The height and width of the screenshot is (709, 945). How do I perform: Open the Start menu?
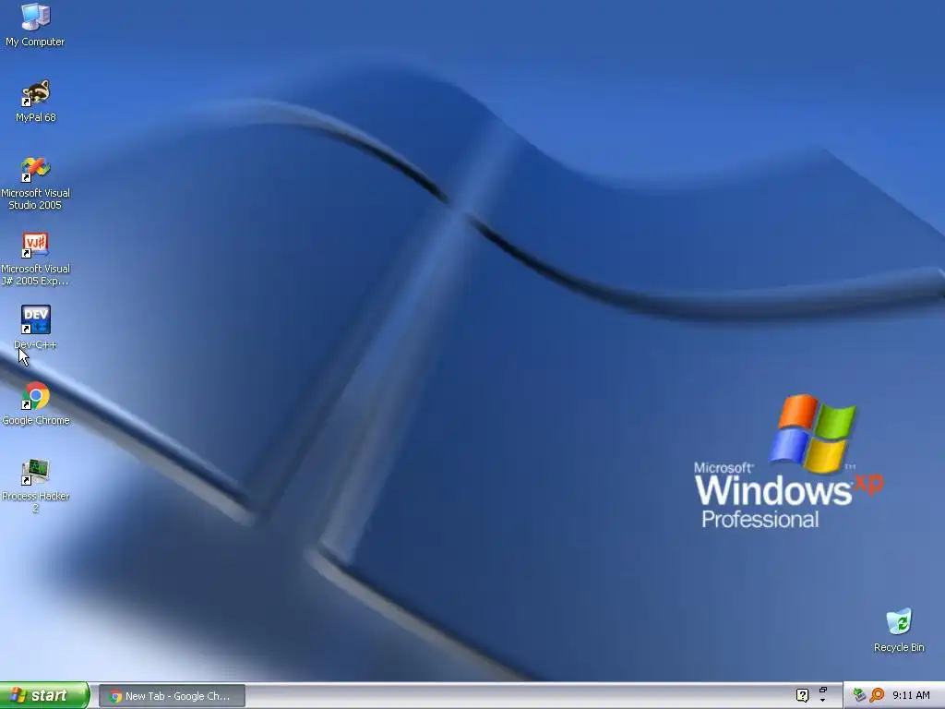44,695
